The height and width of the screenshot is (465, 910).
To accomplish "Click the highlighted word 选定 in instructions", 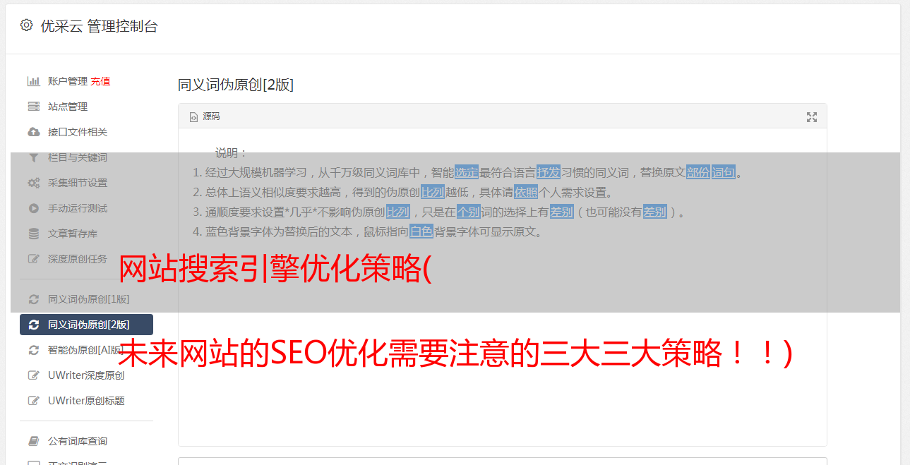I will [467, 172].
